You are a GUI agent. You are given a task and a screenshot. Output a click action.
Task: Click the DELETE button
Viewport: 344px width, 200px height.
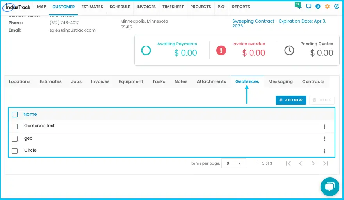(x=322, y=100)
